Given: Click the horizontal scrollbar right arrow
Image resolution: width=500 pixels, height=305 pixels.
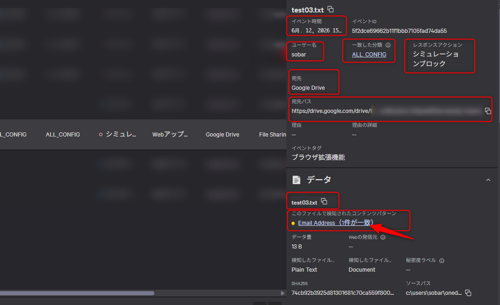Looking at the screenshot, I should (282, 293).
